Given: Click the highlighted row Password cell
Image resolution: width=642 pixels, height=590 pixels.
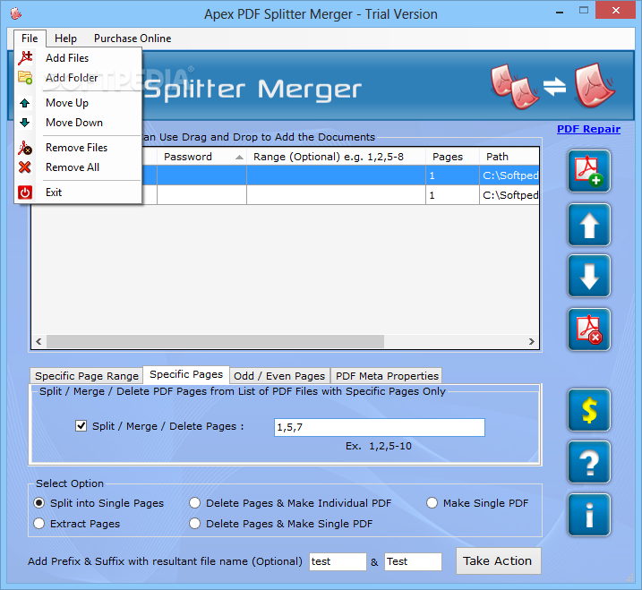Looking at the screenshot, I should click(x=201, y=175).
